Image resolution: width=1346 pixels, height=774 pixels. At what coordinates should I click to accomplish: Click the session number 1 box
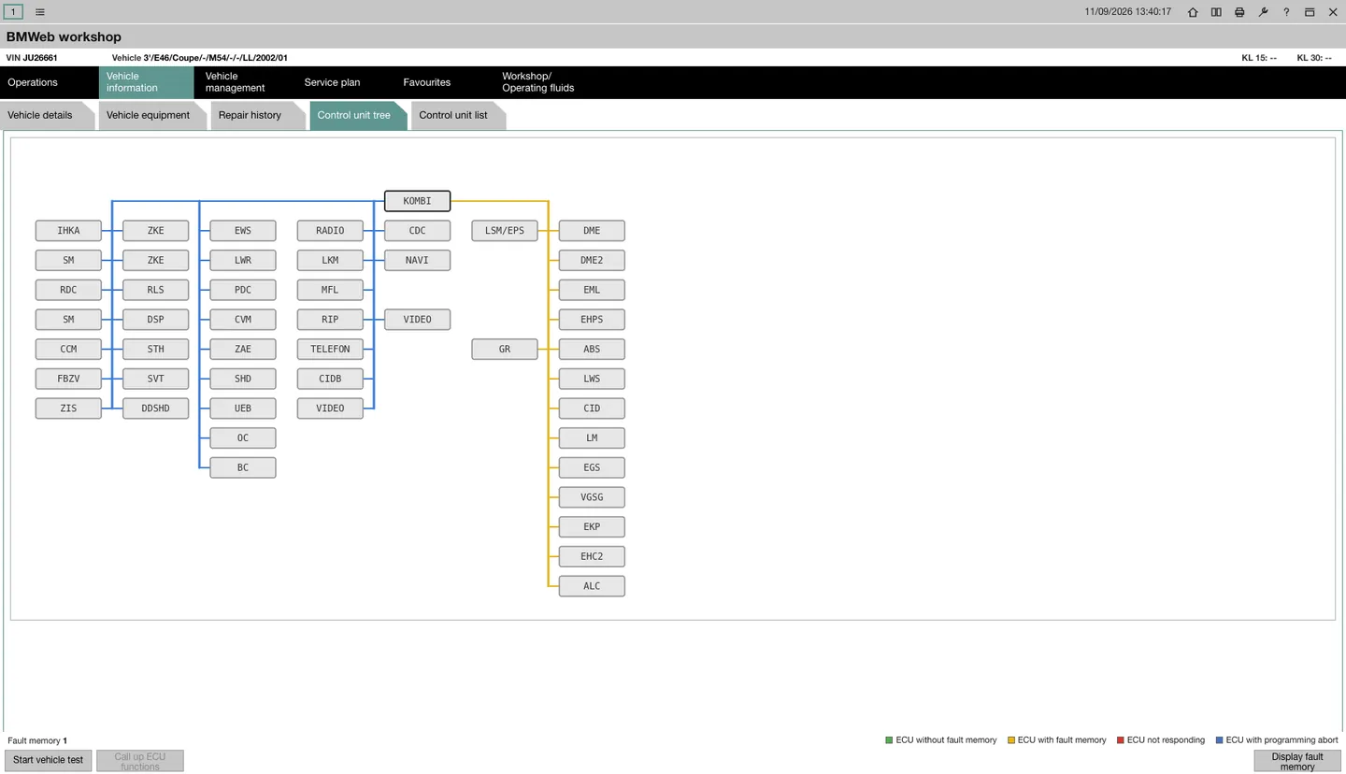(13, 12)
